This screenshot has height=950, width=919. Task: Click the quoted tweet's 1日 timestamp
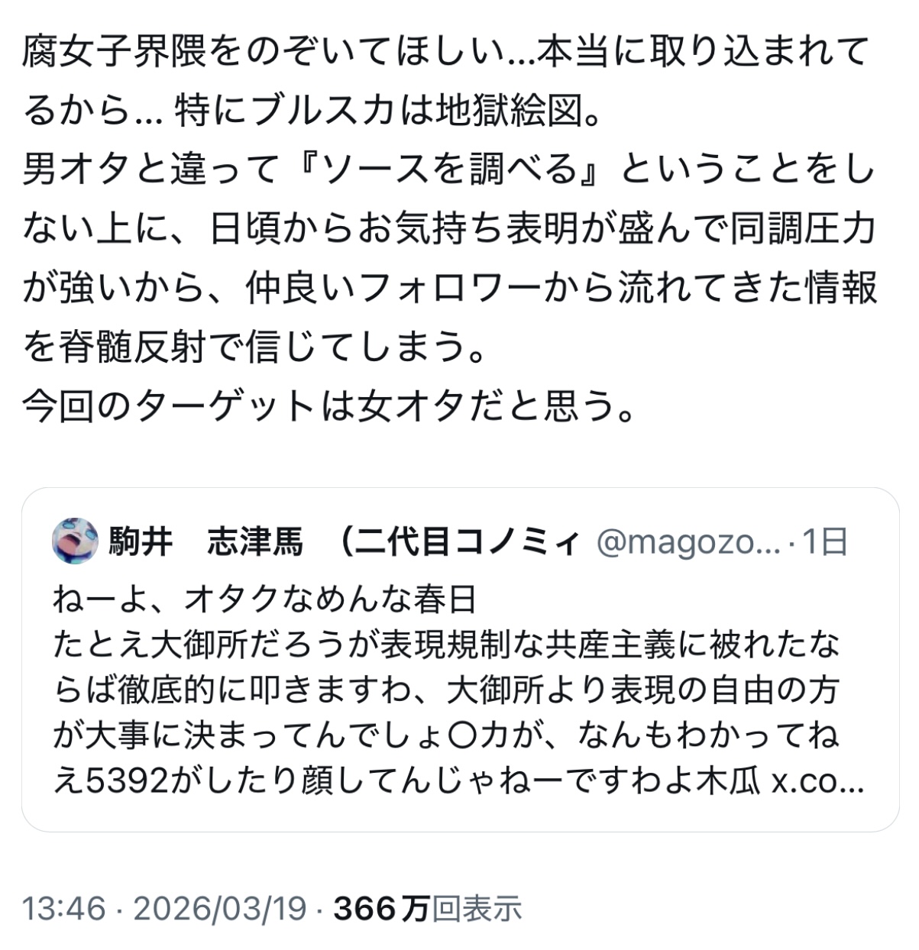(x=826, y=543)
